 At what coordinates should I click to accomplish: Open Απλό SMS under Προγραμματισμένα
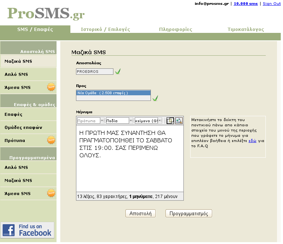28,167
